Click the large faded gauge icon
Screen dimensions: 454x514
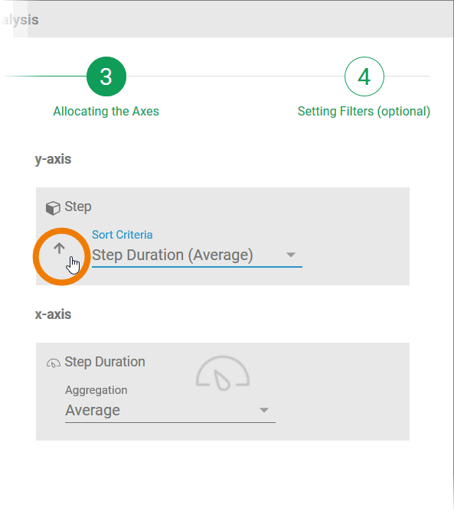pyautogui.click(x=223, y=373)
